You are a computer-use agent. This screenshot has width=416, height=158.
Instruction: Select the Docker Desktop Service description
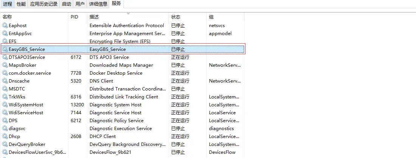pos(116,73)
